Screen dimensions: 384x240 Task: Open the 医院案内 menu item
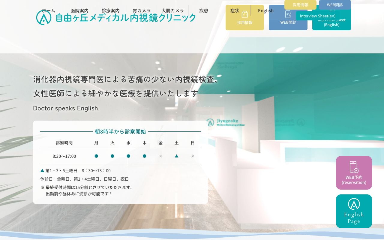[79, 10]
